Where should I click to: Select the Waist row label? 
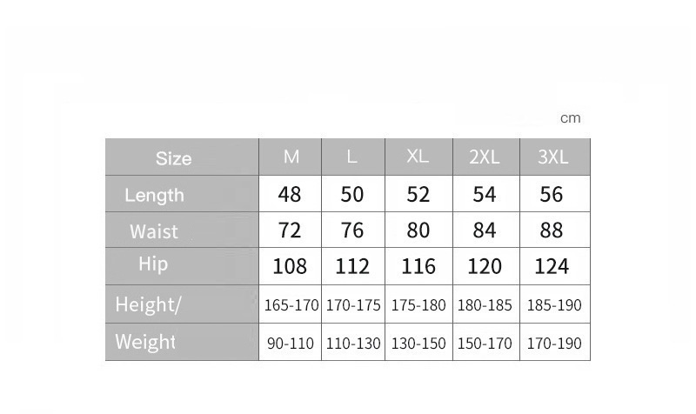point(154,231)
